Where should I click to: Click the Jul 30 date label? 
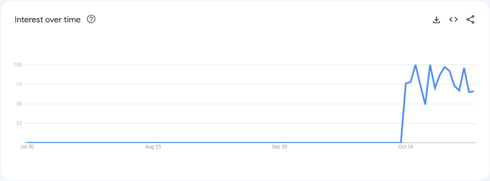(x=27, y=147)
